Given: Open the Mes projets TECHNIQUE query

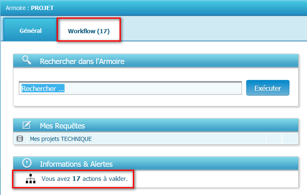Looking at the screenshot, I should pyautogui.click(x=60, y=139).
